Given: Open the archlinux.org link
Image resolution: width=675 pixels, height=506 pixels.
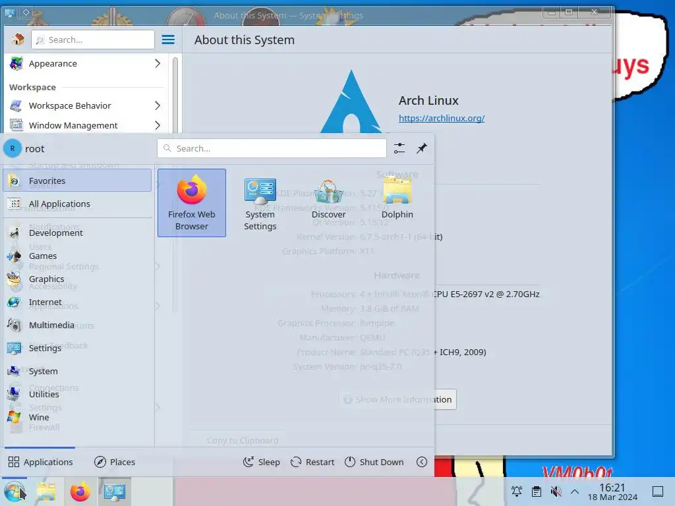Looking at the screenshot, I should coord(441,118).
